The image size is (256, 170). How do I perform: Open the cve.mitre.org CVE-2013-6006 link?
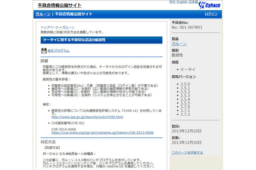pos(102,132)
